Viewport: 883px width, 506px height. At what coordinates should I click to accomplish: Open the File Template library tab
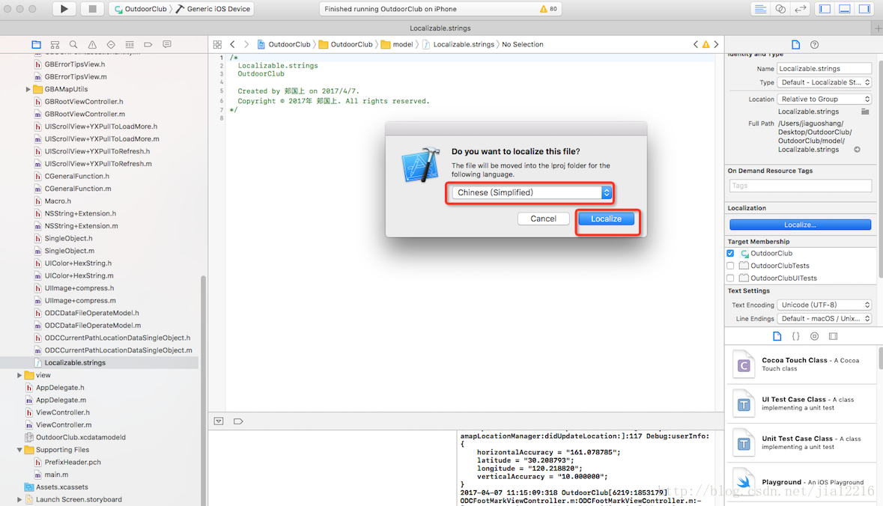click(777, 336)
